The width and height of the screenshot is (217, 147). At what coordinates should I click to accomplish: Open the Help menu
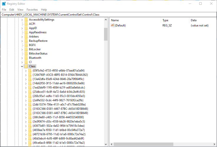(x=44, y=9)
